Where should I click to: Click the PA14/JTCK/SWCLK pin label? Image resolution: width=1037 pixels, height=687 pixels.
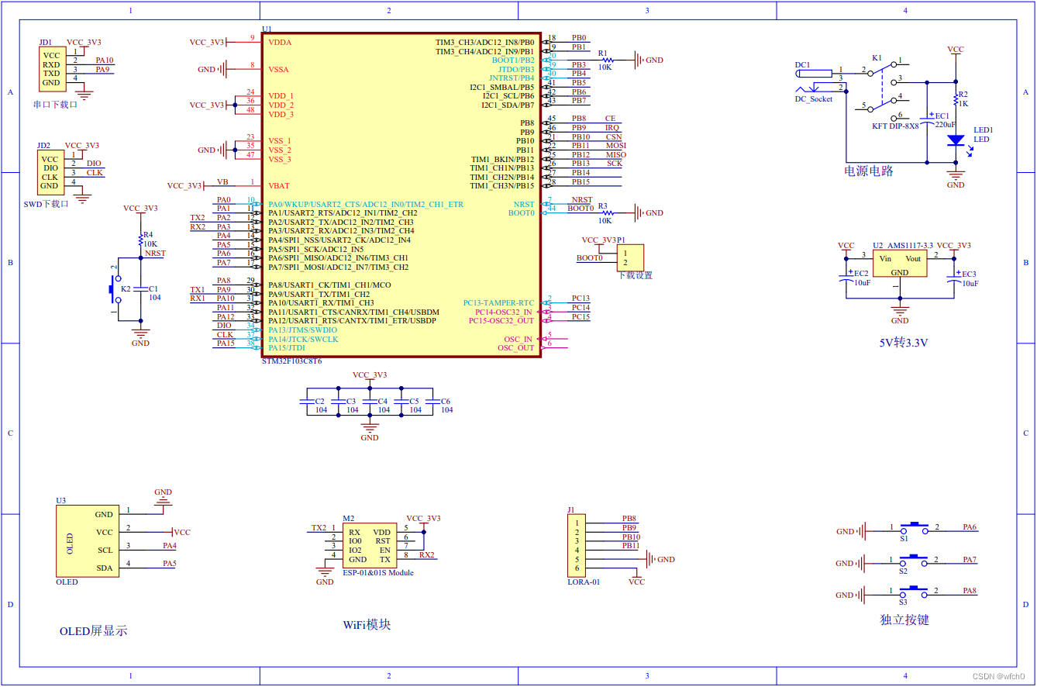pos(303,339)
